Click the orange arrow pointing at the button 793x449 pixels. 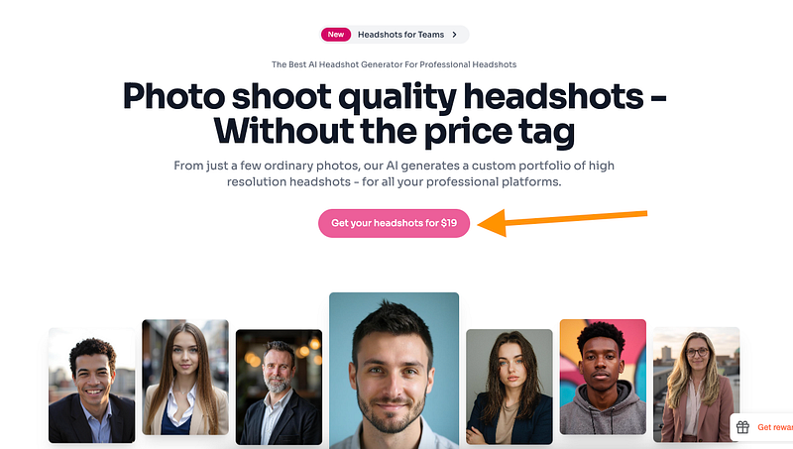point(562,222)
